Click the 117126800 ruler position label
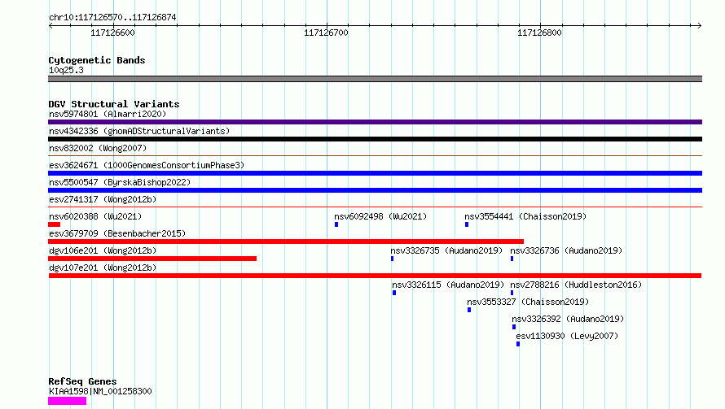725x409 pixels. (x=539, y=33)
